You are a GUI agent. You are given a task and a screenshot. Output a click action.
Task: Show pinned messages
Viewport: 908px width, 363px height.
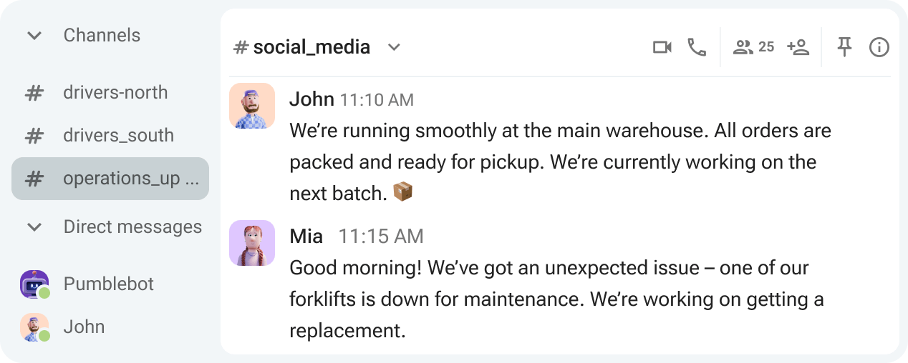[x=845, y=47]
